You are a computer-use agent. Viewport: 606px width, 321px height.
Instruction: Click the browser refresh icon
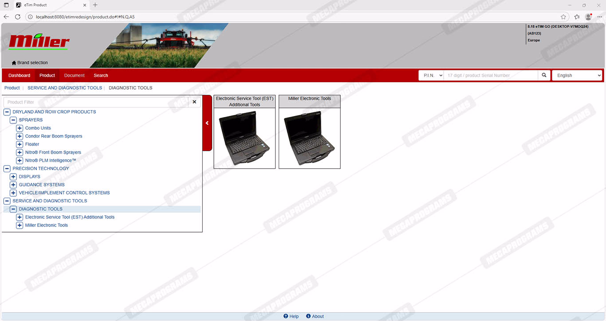pos(18,17)
